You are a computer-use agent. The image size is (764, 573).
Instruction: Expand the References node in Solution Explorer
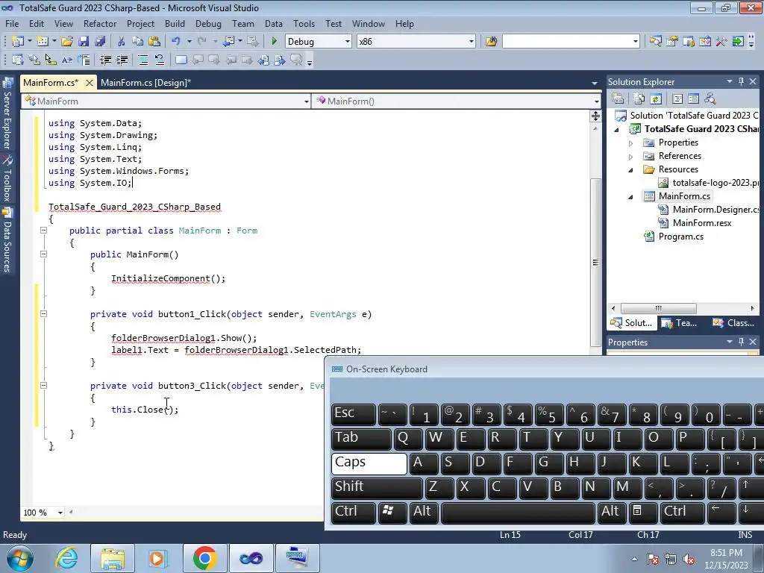coord(630,157)
